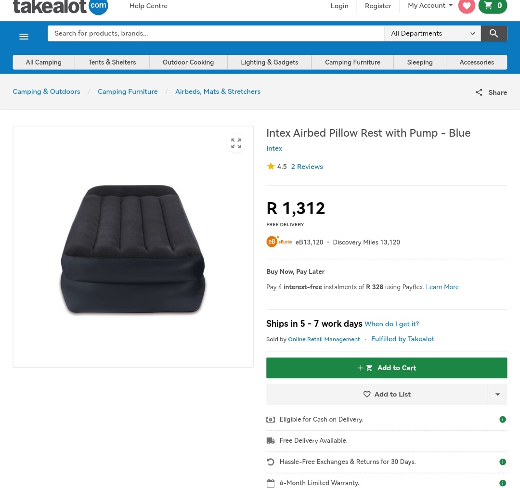Screen dimensions: 520x488
Task: Select the Sleeping category tab
Action: [419, 62]
